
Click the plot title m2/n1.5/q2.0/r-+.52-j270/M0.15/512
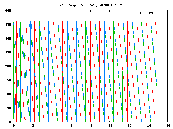90,5
